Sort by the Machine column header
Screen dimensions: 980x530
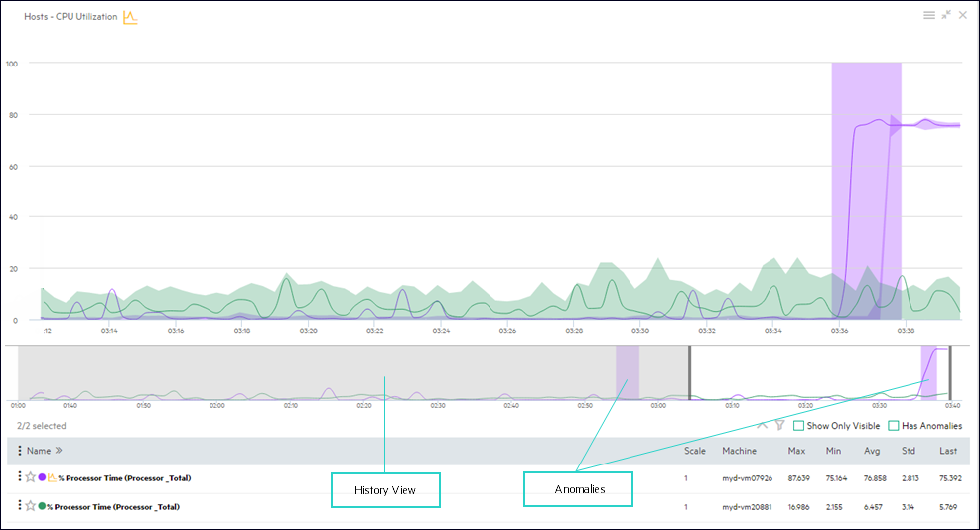739,451
